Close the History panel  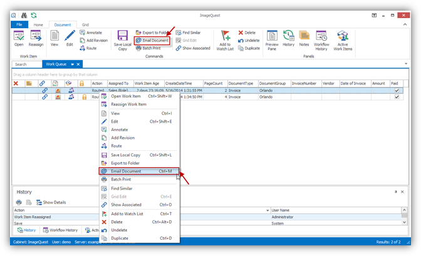coord(402,192)
